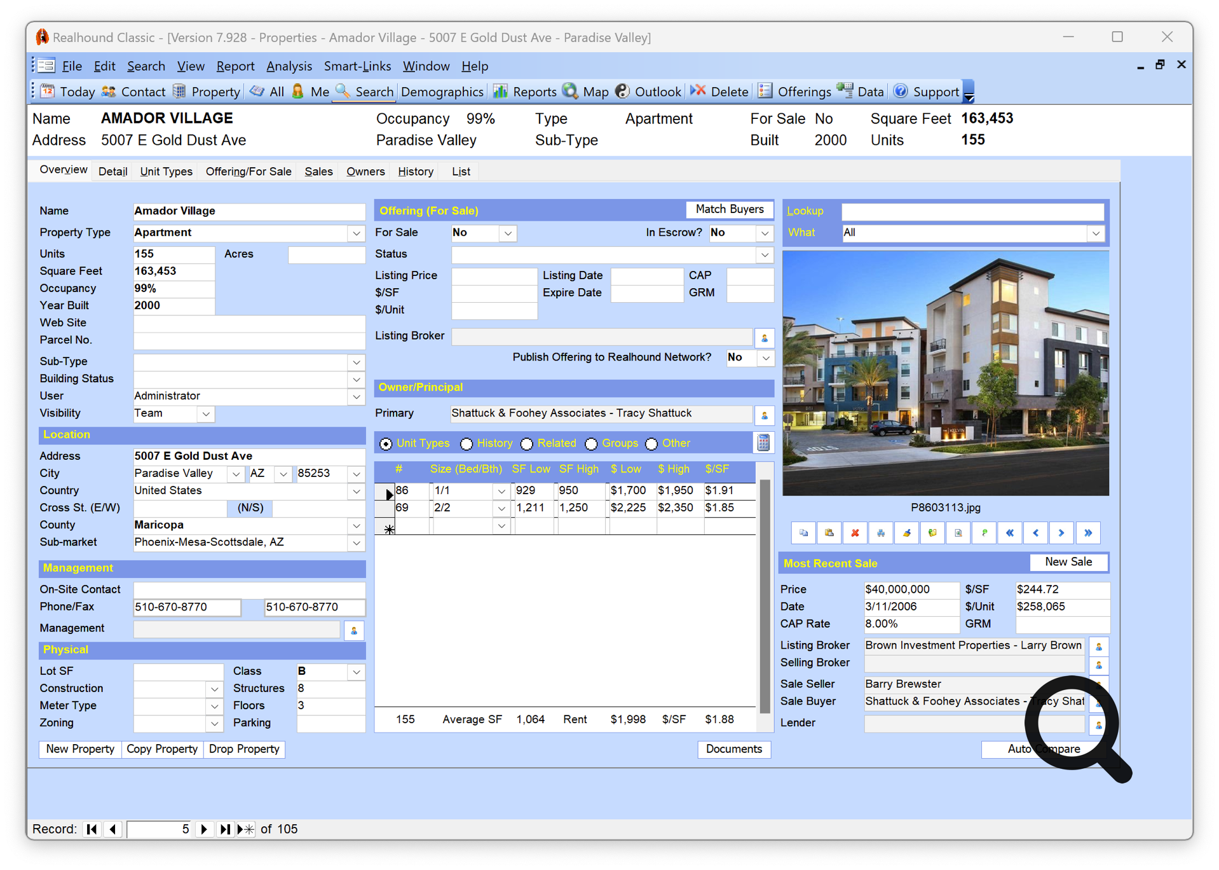Click the Match Buyers button
This screenshot has width=1219, height=870.
point(729,209)
